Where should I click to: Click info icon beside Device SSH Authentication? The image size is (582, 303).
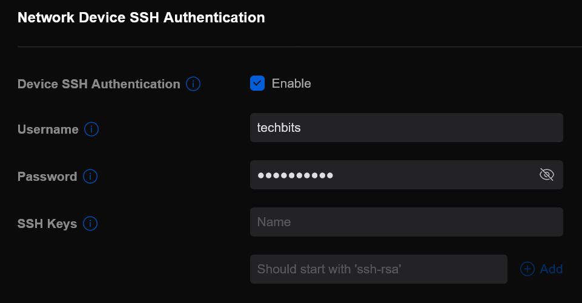click(193, 84)
